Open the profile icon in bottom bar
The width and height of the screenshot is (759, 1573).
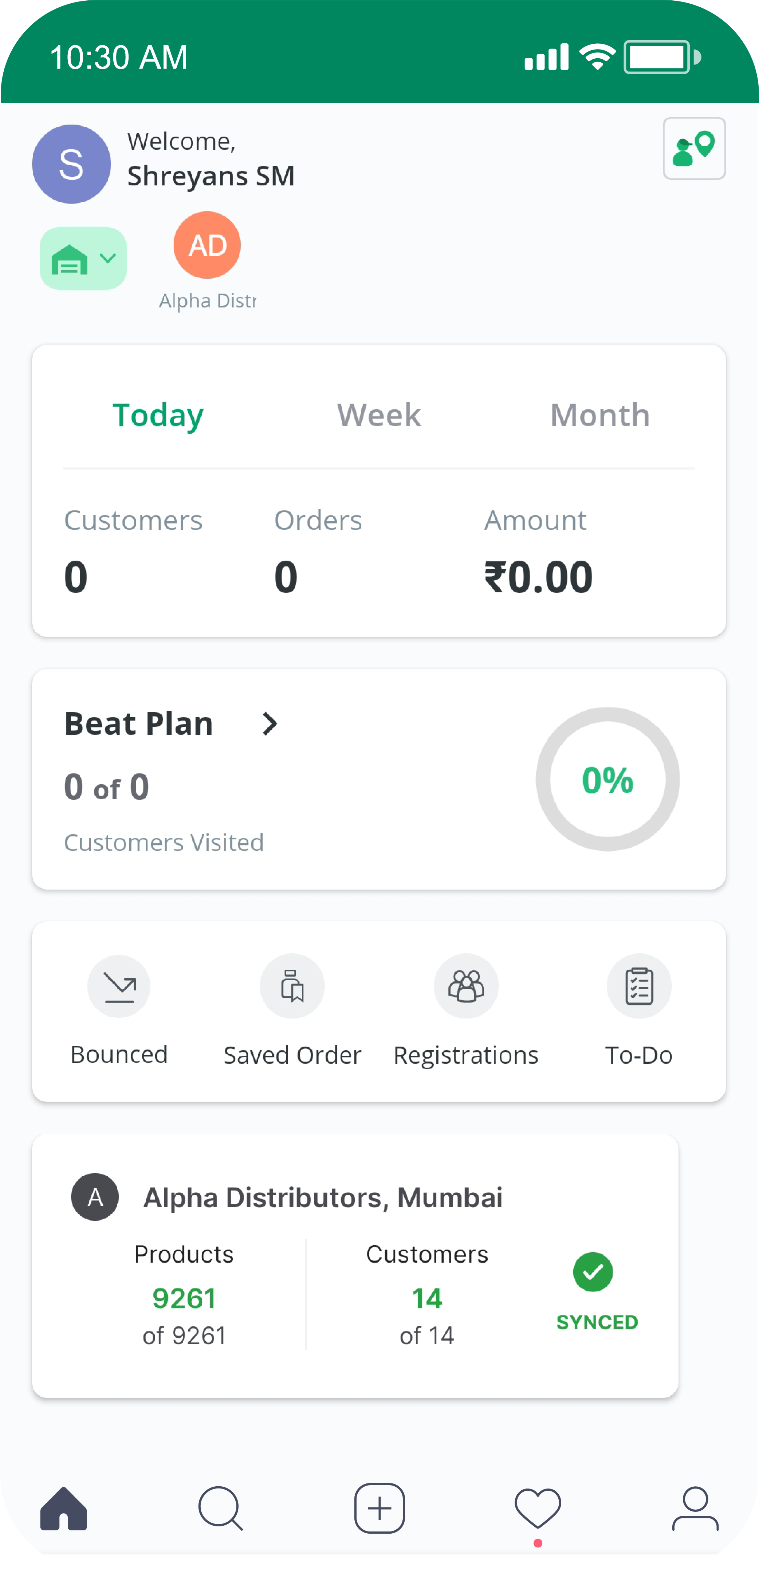click(x=695, y=1508)
